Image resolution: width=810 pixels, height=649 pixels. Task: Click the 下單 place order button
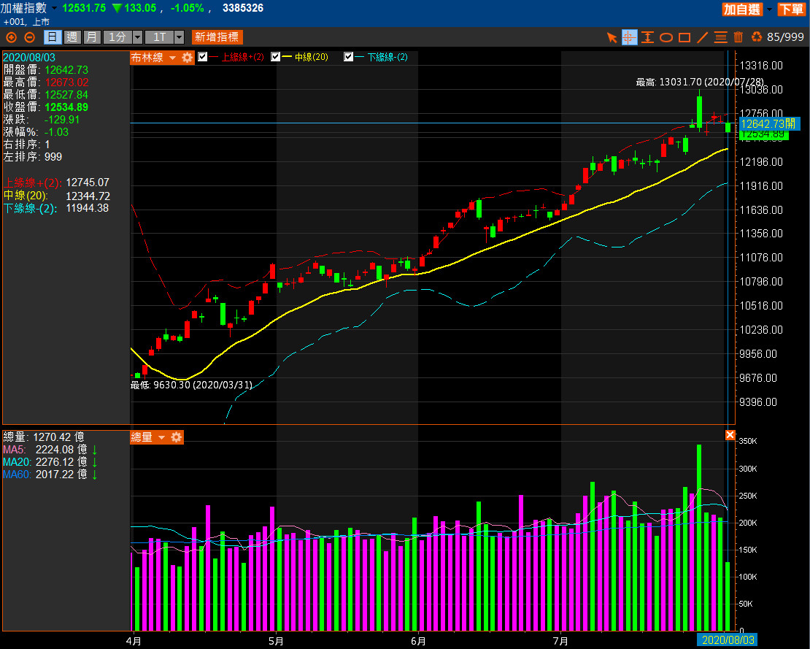(x=790, y=9)
